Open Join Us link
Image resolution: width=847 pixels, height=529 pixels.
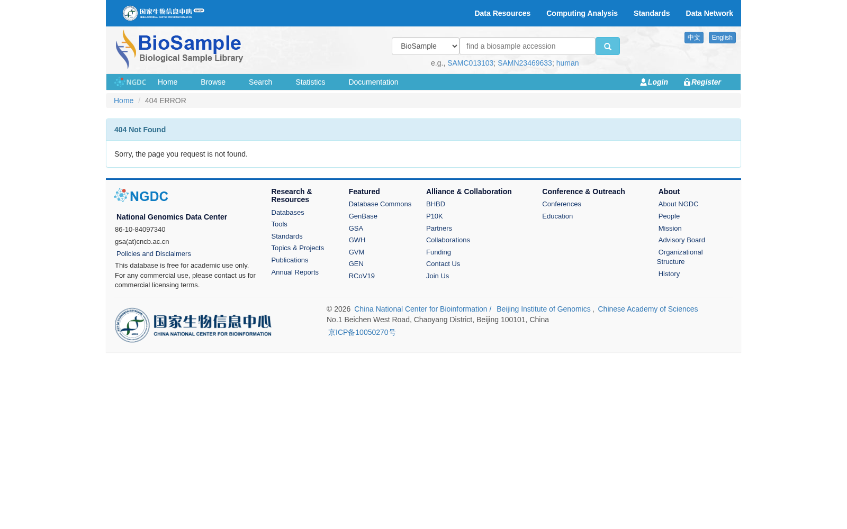[437, 276]
